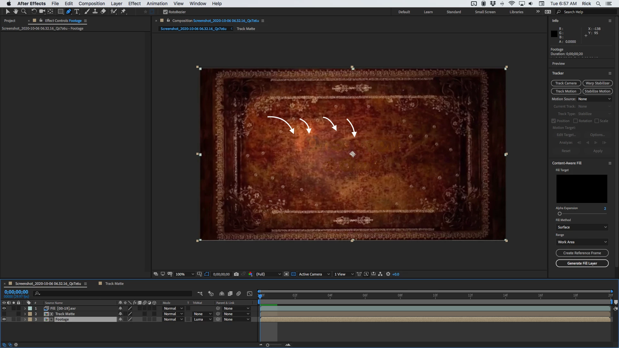Screen dimensions: 619x348
Task: Hide the Fill [00-19].exr layer
Action: tap(4, 308)
